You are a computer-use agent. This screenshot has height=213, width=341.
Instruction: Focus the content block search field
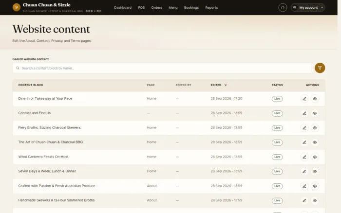click(162, 68)
